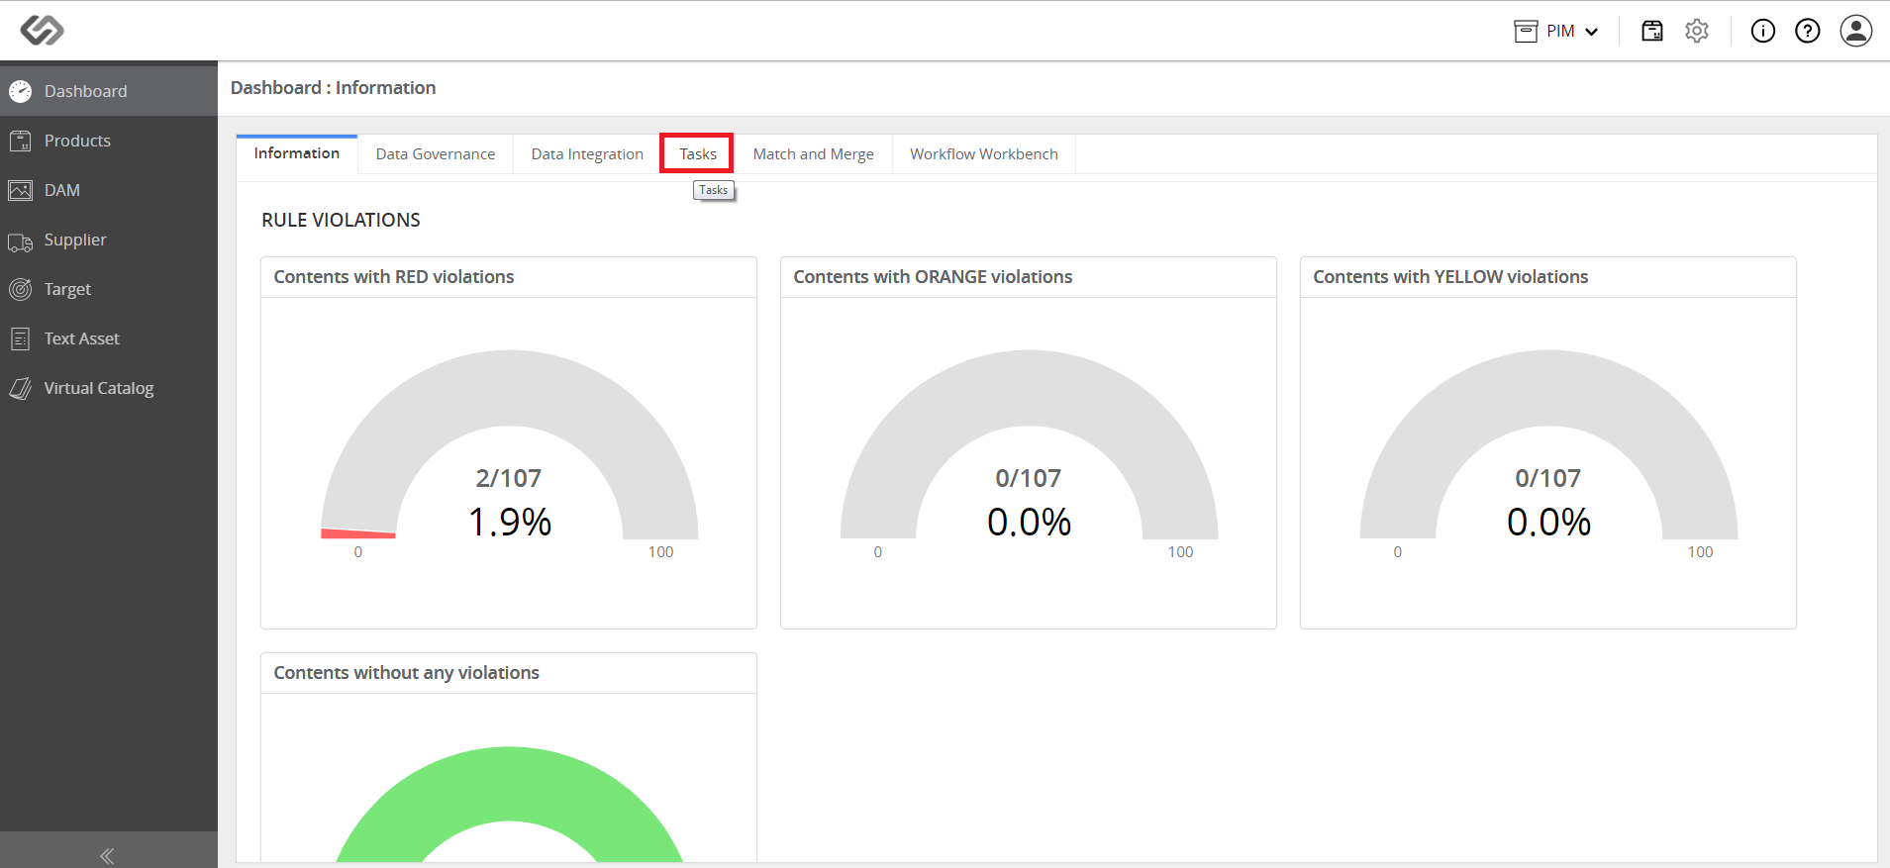
Task: Click the RULE VIOLATIONS heading
Action: coord(341,220)
